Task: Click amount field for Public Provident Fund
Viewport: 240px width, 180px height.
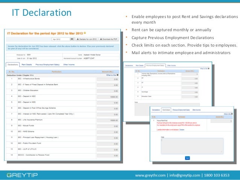Action: 108,144
